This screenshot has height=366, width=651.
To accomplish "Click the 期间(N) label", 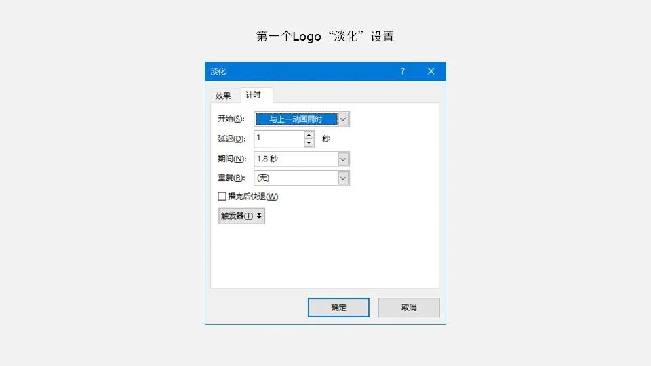I will coord(232,159).
